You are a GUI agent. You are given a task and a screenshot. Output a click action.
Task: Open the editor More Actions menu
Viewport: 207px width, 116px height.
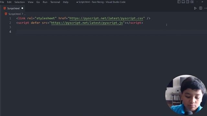coord(206,8)
